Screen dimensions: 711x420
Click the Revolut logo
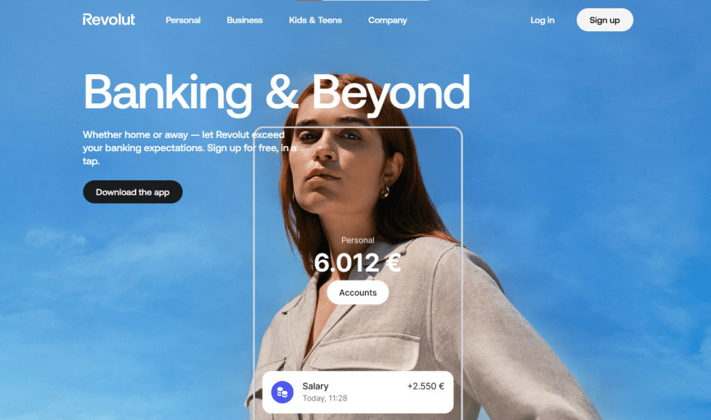109,19
